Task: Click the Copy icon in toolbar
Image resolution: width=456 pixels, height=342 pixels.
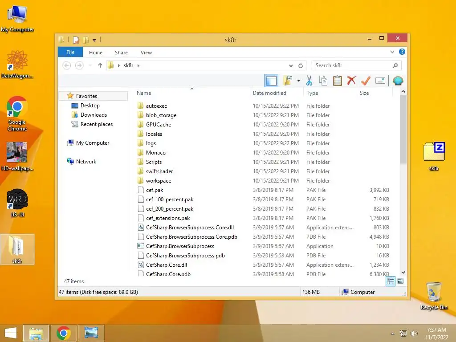Action: pos(323,81)
